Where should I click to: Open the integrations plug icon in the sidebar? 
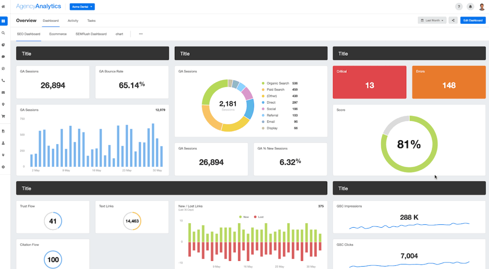(3, 155)
